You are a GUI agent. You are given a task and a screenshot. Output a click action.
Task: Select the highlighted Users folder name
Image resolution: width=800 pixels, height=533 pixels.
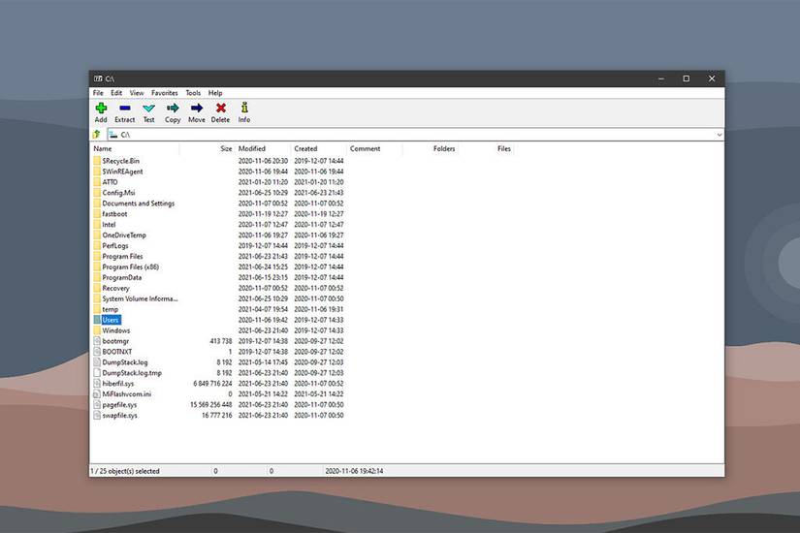(111, 320)
